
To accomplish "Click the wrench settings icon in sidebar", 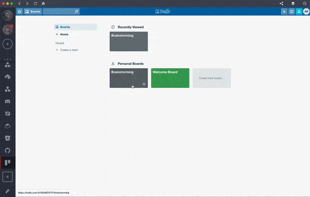I will (8, 191).
